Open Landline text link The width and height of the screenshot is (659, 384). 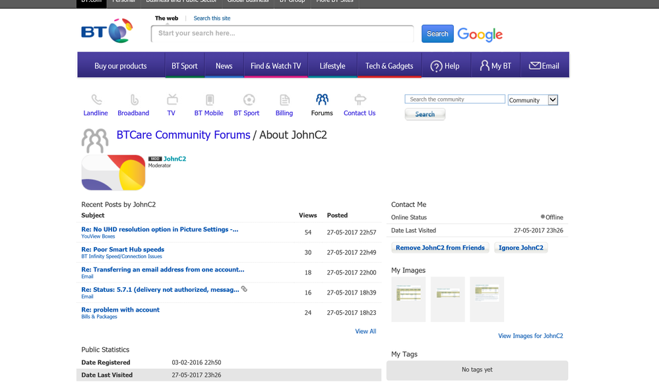(x=96, y=113)
